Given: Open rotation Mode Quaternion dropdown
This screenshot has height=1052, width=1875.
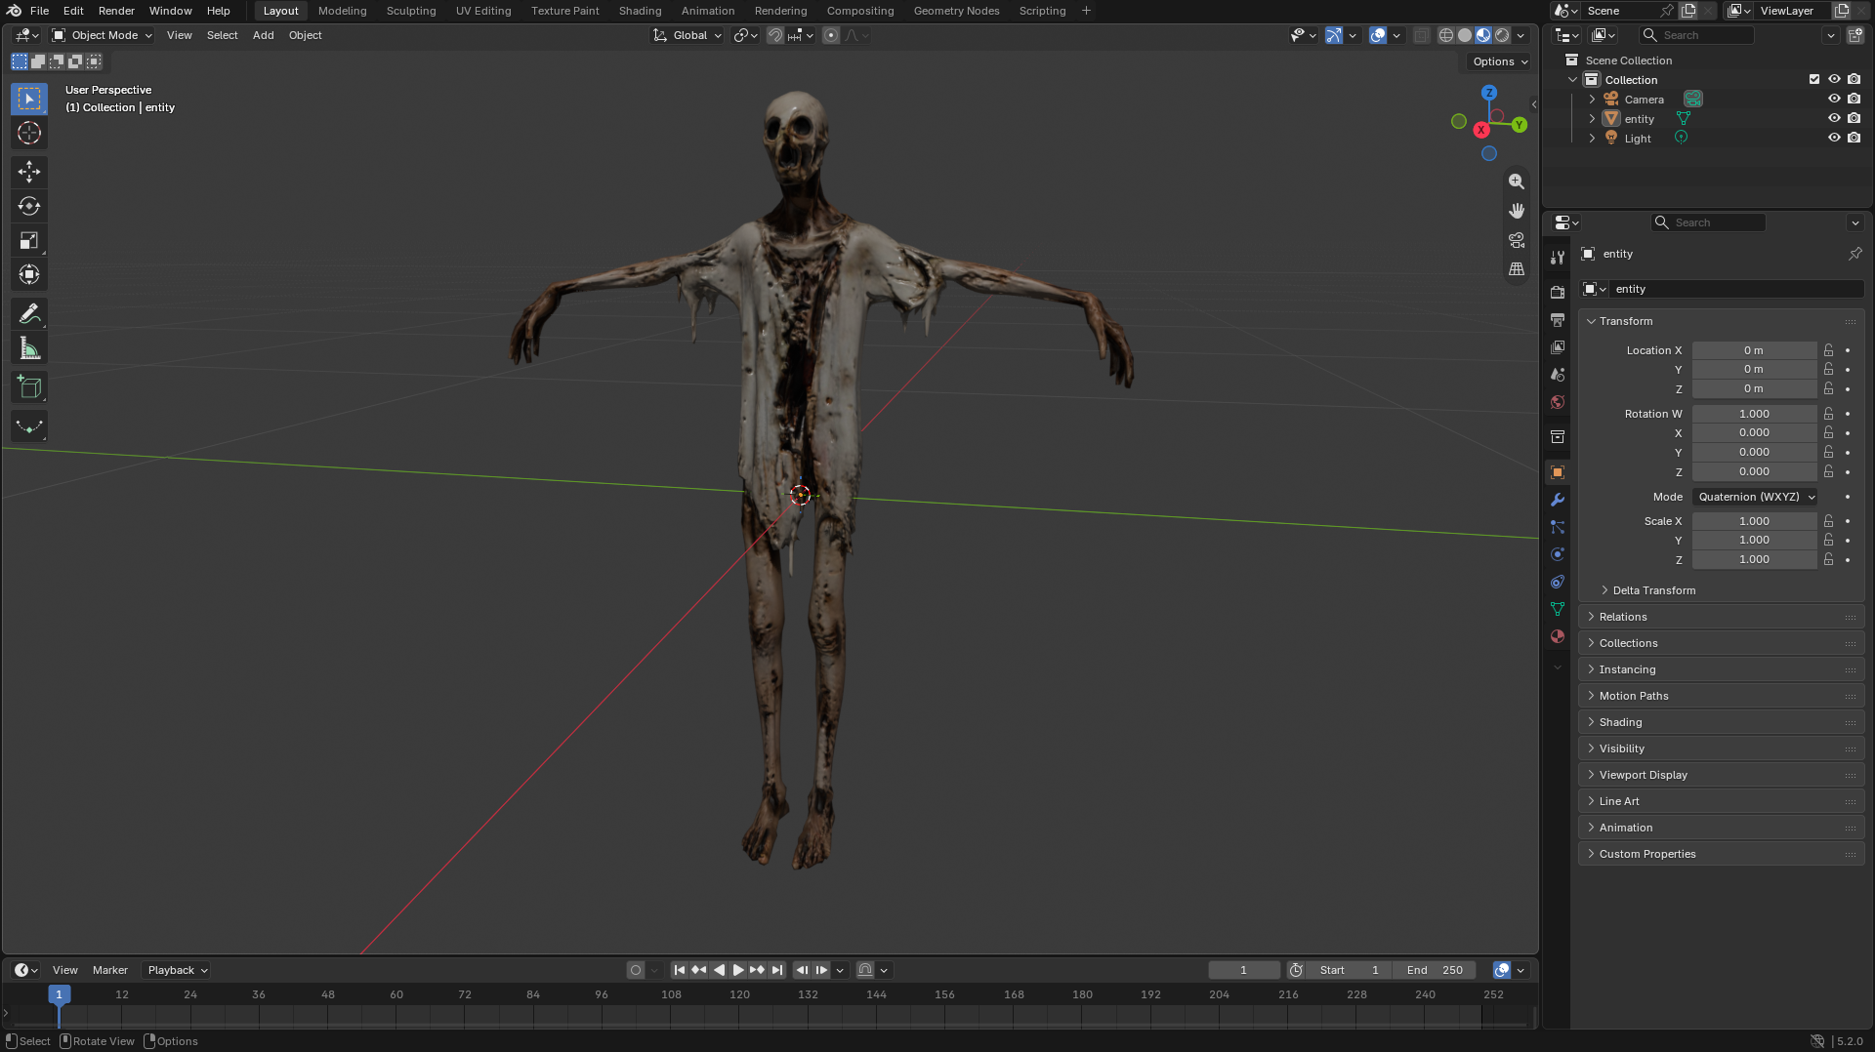Looking at the screenshot, I should tap(1755, 497).
